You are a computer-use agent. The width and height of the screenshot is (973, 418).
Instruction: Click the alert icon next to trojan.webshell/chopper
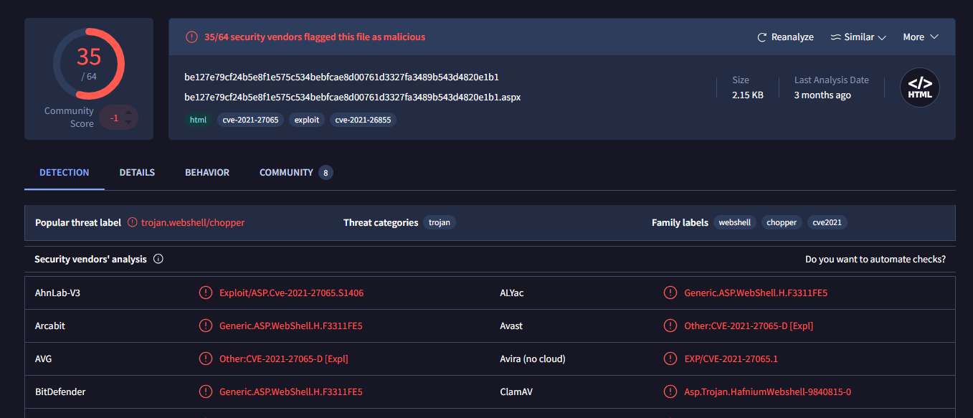132,222
